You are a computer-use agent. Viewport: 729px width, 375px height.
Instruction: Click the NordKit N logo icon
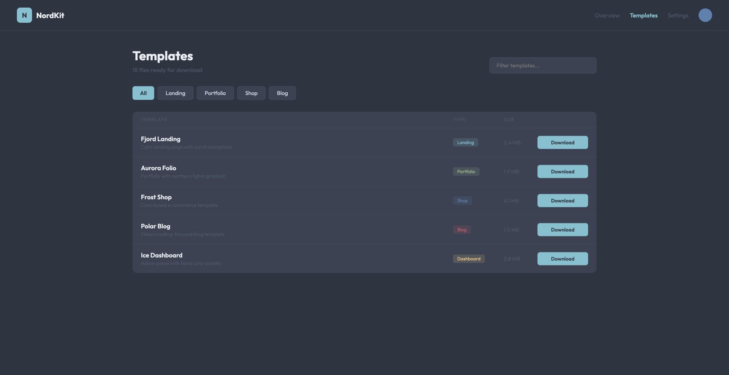click(24, 15)
